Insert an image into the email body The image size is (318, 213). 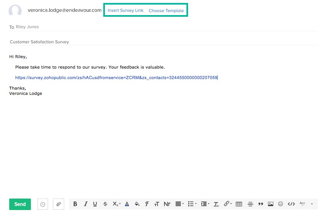pyautogui.click(x=270, y=204)
